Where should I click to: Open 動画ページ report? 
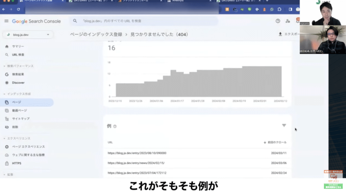pyautogui.click(x=19, y=111)
